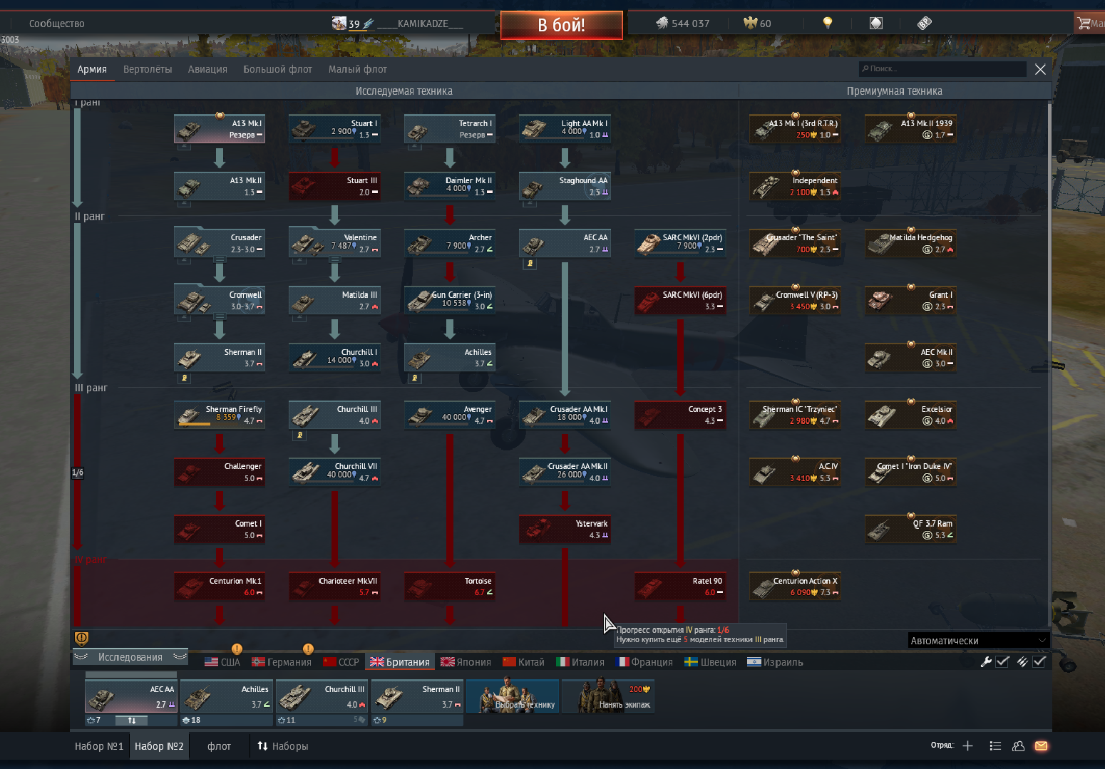Image resolution: width=1105 pixels, height=769 pixels.
Task: Select the Ystervark 4.3 vehicle
Action: pos(565,529)
